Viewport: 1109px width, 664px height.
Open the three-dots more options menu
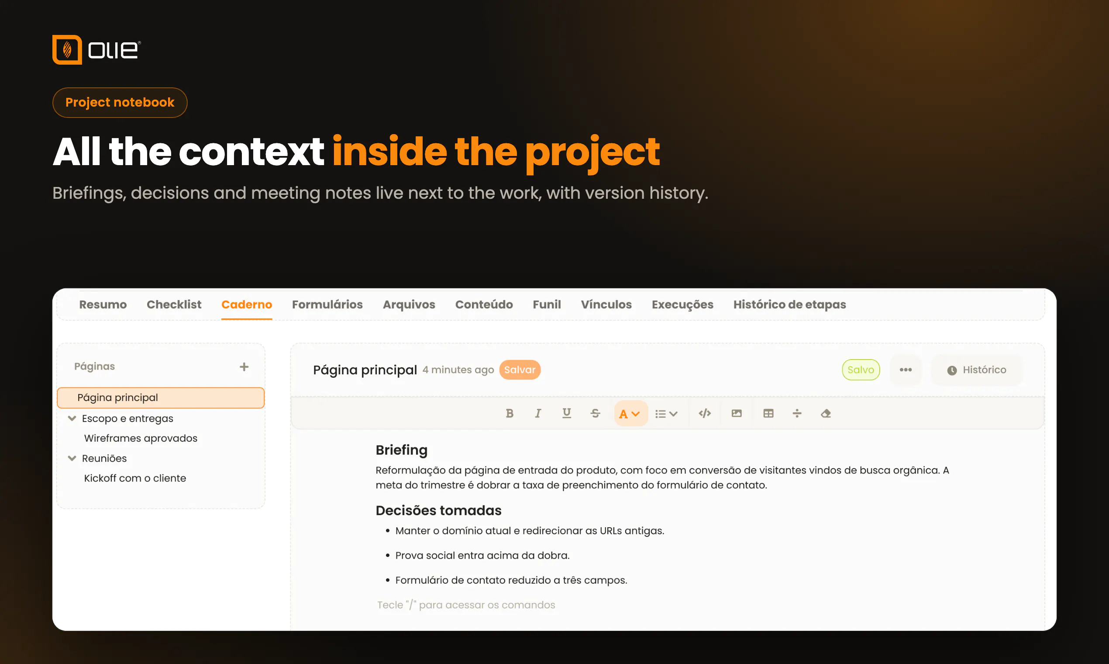[906, 370]
